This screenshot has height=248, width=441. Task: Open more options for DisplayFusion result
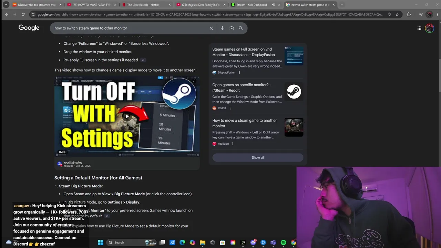239,73
